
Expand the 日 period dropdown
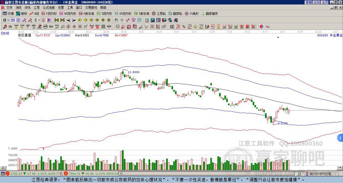(6, 20)
